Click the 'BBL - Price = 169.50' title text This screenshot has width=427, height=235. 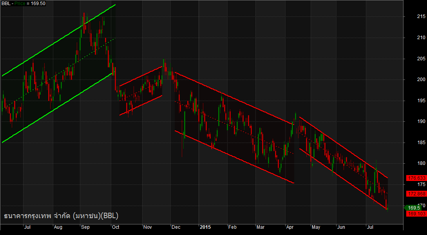click(x=24, y=4)
